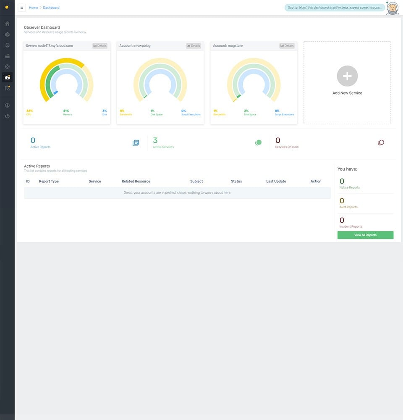Select the Observer dashboard gauge sidebar icon

[x=7, y=77]
